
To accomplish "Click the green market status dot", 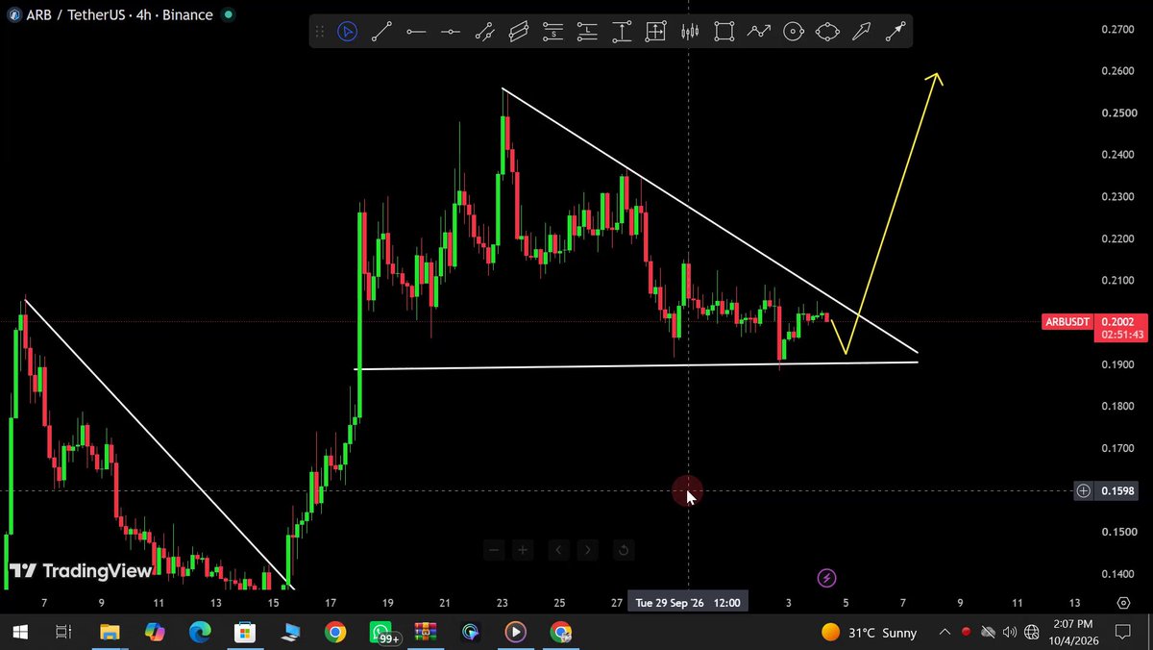I will point(228,15).
